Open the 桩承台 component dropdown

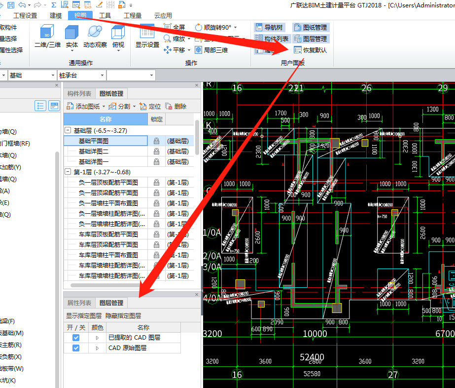[102, 75]
